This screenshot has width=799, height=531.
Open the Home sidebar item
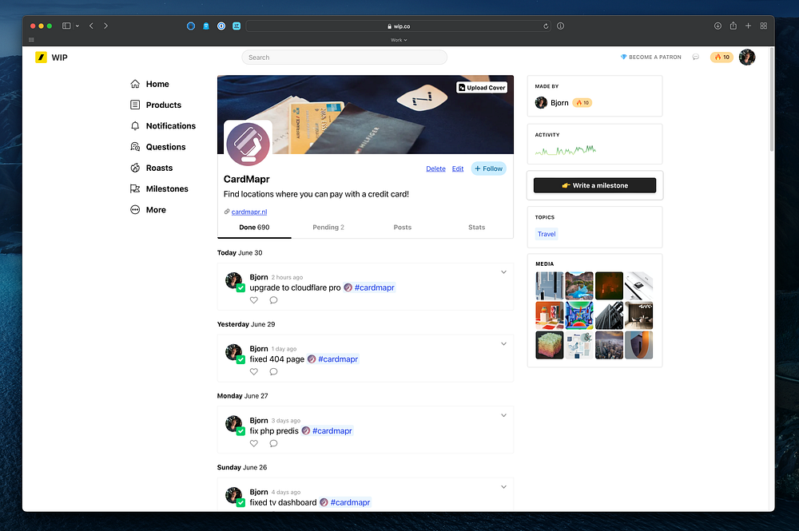point(149,84)
